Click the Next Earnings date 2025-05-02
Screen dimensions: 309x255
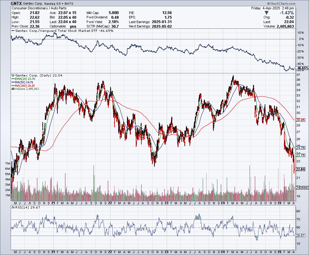pos(162,27)
